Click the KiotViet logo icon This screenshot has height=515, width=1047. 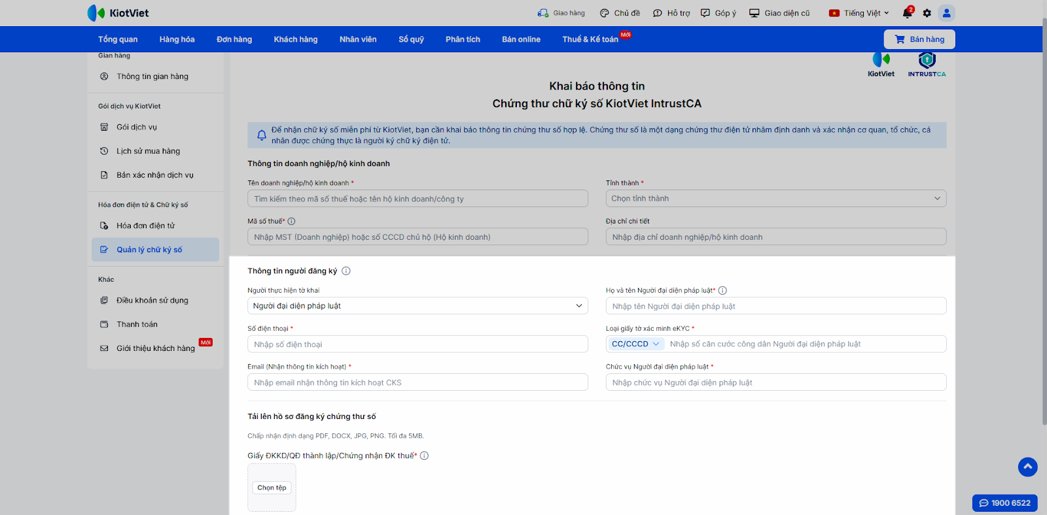point(96,13)
